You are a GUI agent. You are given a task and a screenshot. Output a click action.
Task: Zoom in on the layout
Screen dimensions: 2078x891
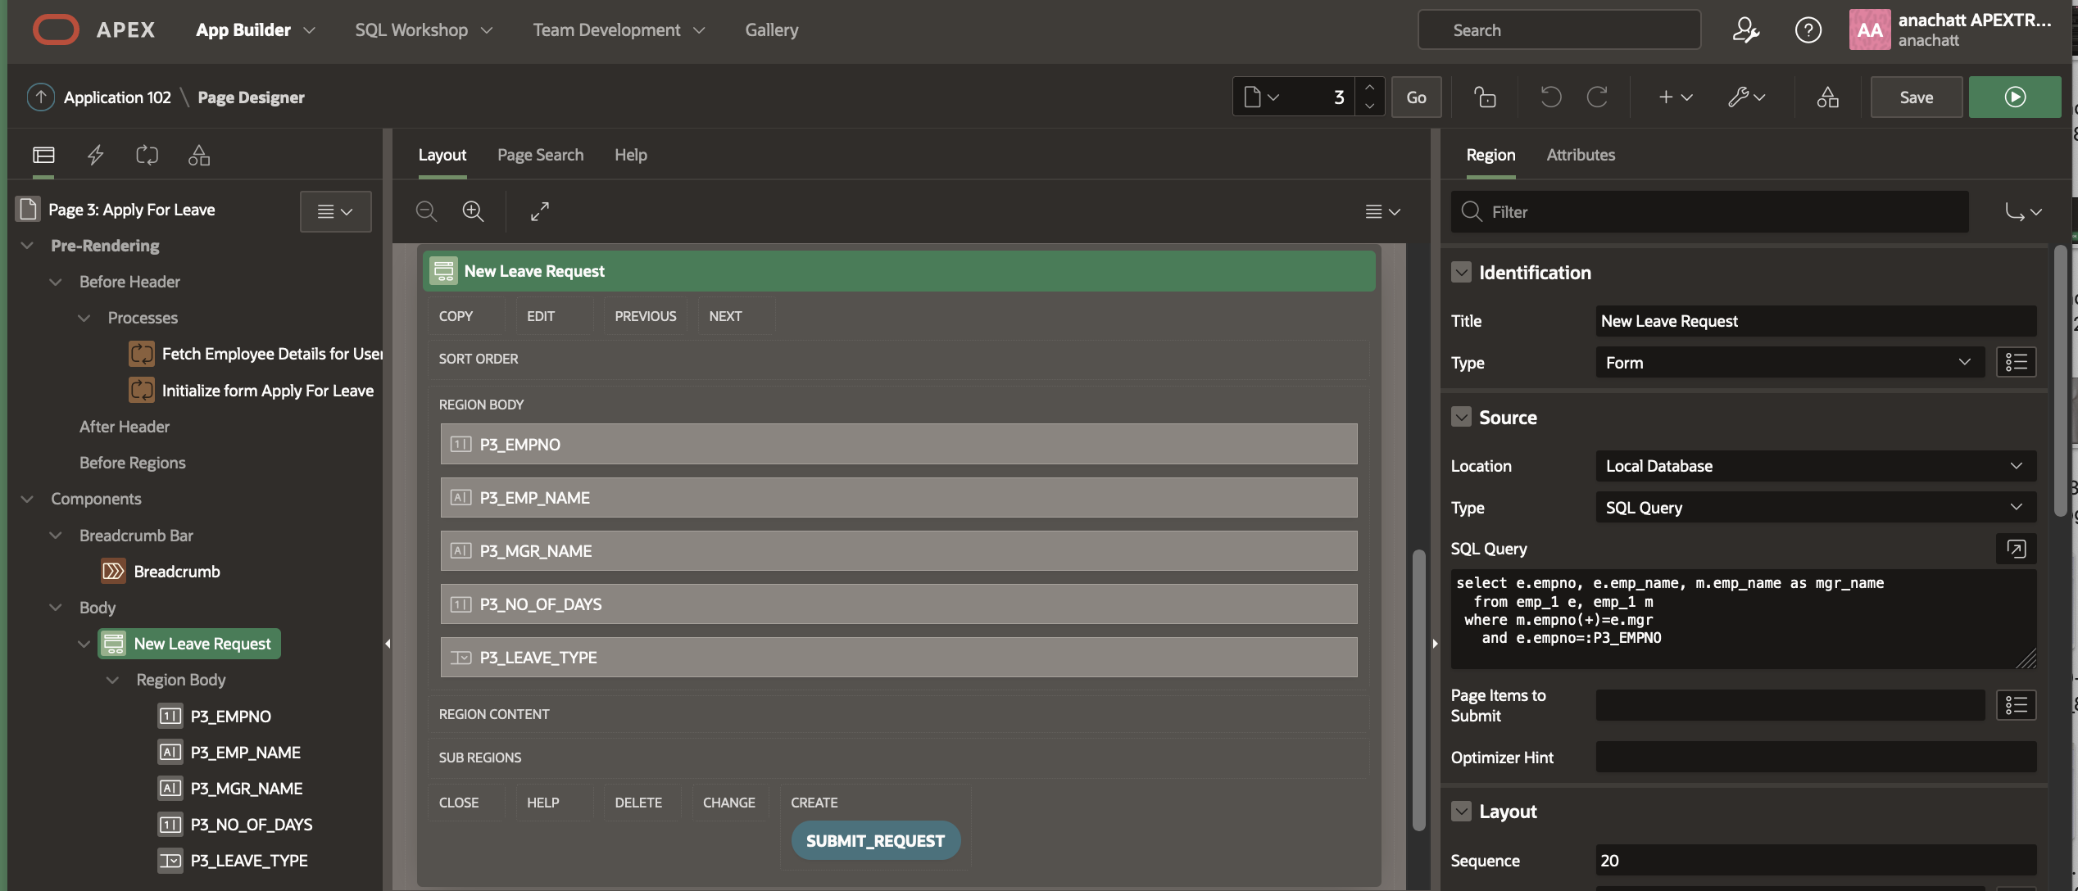click(473, 211)
